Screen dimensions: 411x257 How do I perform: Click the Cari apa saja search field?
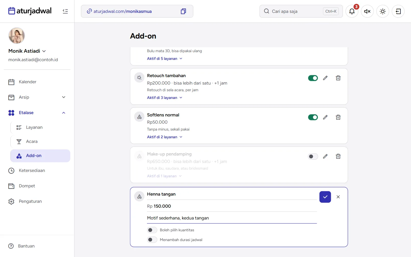pyautogui.click(x=301, y=11)
